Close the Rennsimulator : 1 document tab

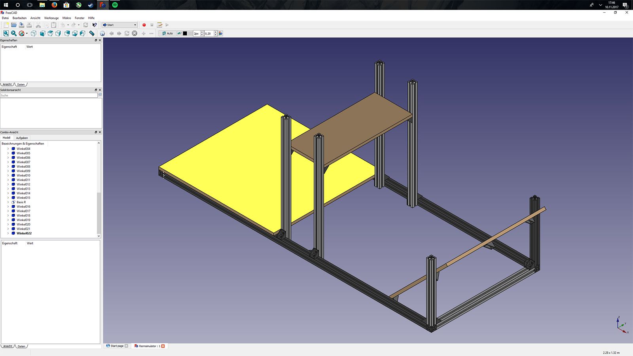163,346
